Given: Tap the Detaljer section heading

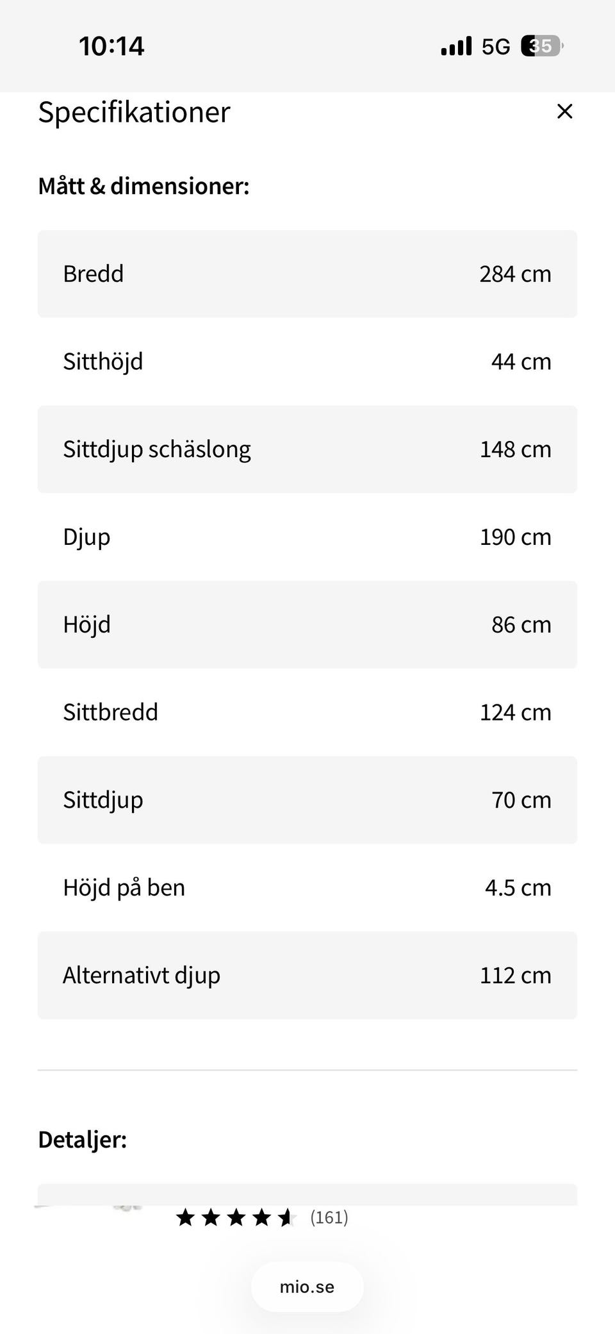Looking at the screenshot, I should [x=83, y=1139].
